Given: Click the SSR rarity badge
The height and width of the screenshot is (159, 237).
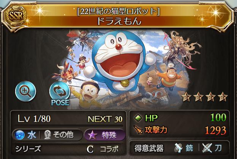Looking at the screenshot, I should [16, 16].
